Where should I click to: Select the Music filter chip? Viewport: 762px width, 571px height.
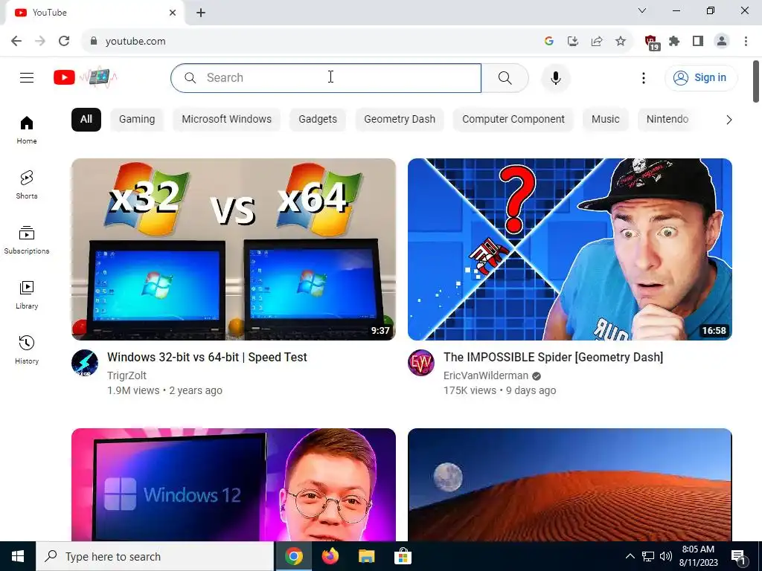click(605, 120)
